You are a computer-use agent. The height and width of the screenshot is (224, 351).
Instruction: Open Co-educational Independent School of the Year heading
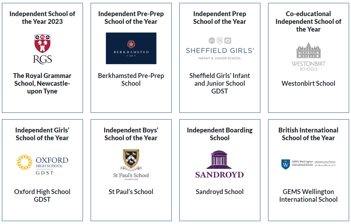pyautogui.click(x=308, y=22)
